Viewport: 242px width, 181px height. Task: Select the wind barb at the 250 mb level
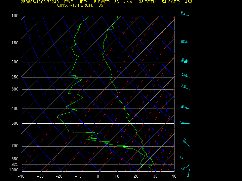[x=185, y=75]
